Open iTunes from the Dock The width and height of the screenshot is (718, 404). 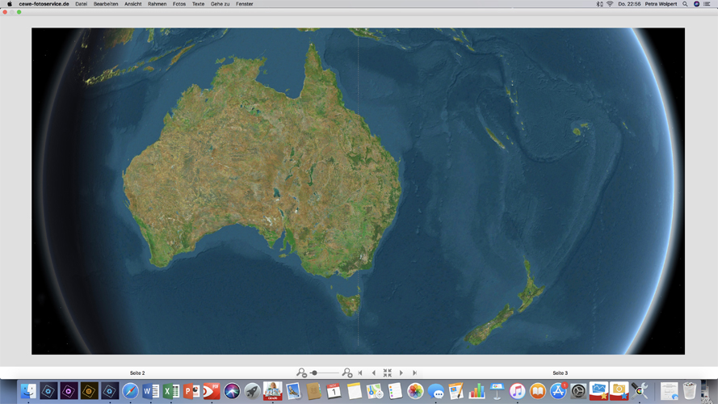518,391
